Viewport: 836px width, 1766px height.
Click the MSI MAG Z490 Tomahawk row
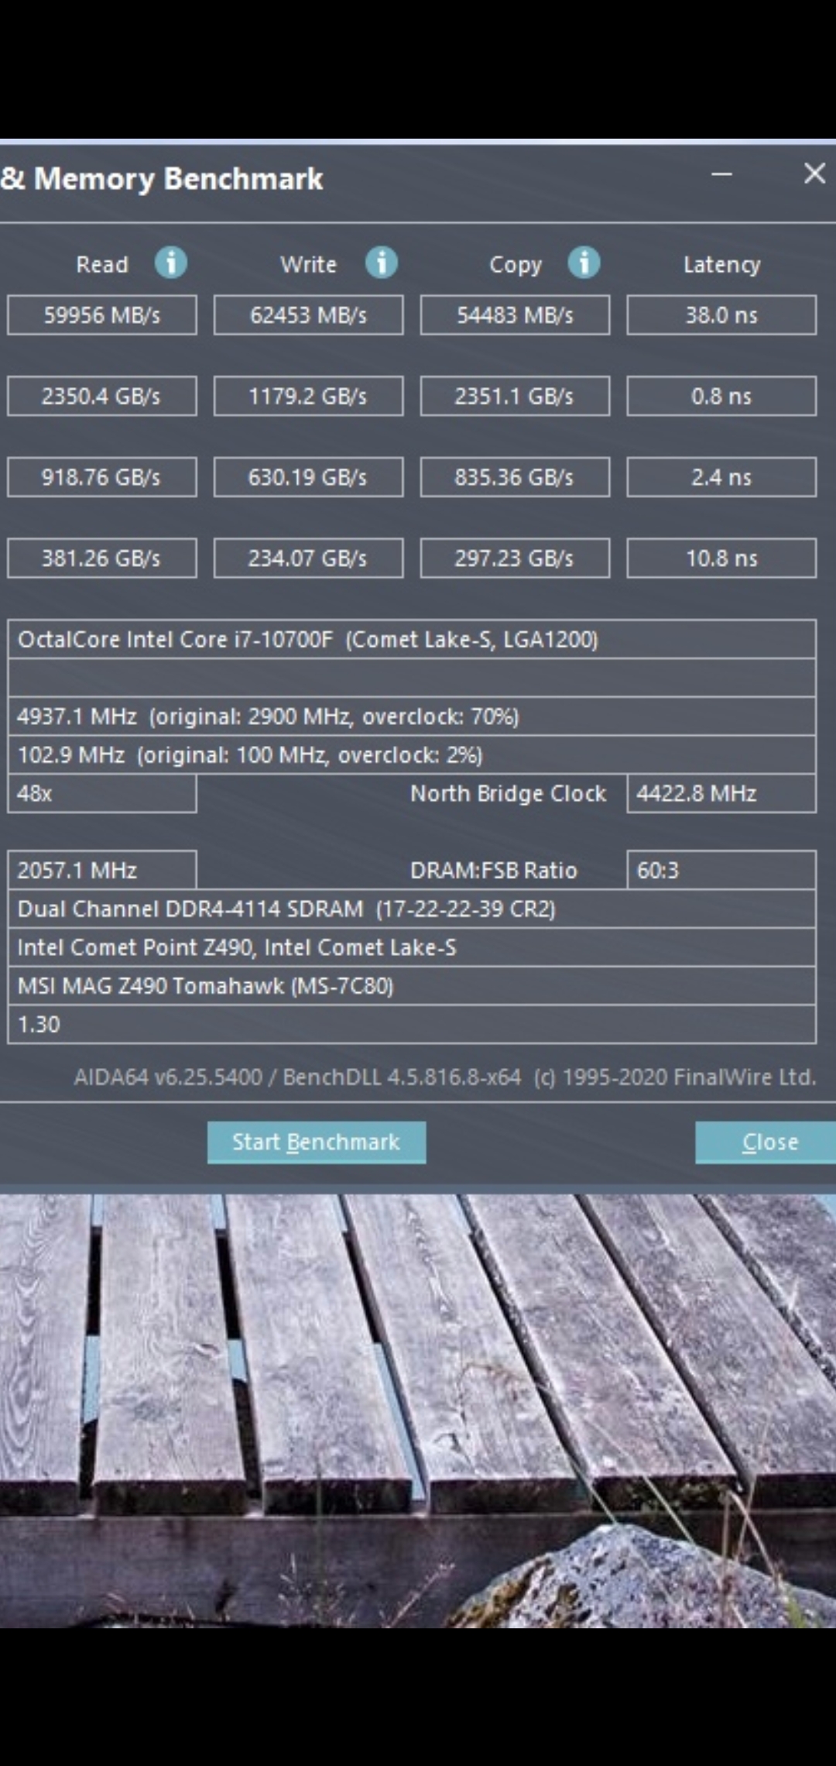(412, 986)
